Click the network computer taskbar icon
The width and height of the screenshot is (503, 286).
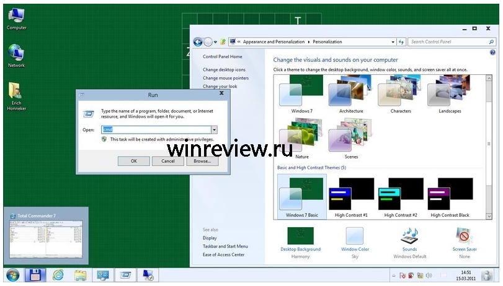click(x=148, y=275)
